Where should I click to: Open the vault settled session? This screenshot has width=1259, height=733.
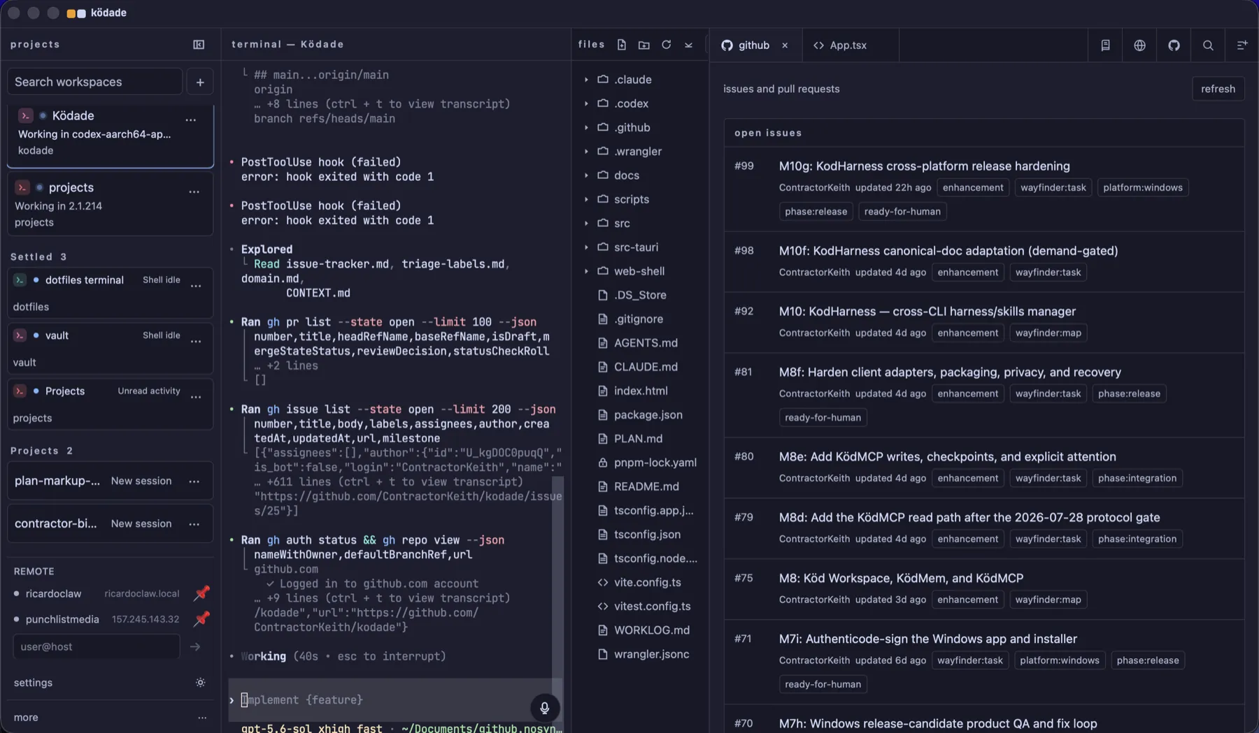pyautogui.click(x=111, y=348)
